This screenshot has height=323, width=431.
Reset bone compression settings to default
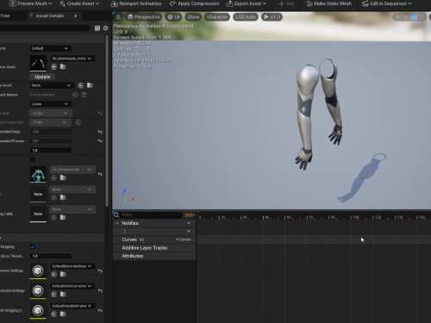tap(100, 271)
